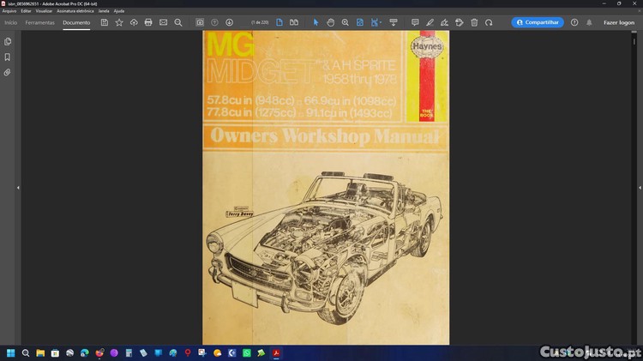View notifications with the bell icon
This screenshot has width=643, height=361.
589,22
